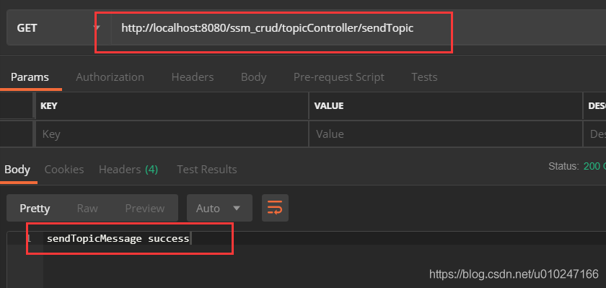This screenshot has height=288, width=606.
Task: Select the Pretty view button
Action: [35, 209]
